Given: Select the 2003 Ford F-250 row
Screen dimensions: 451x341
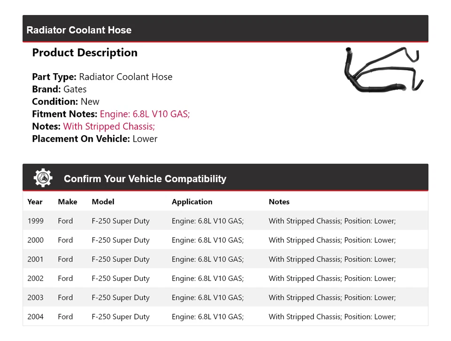Looking at the screenshot, I should [x=225, y=298].
